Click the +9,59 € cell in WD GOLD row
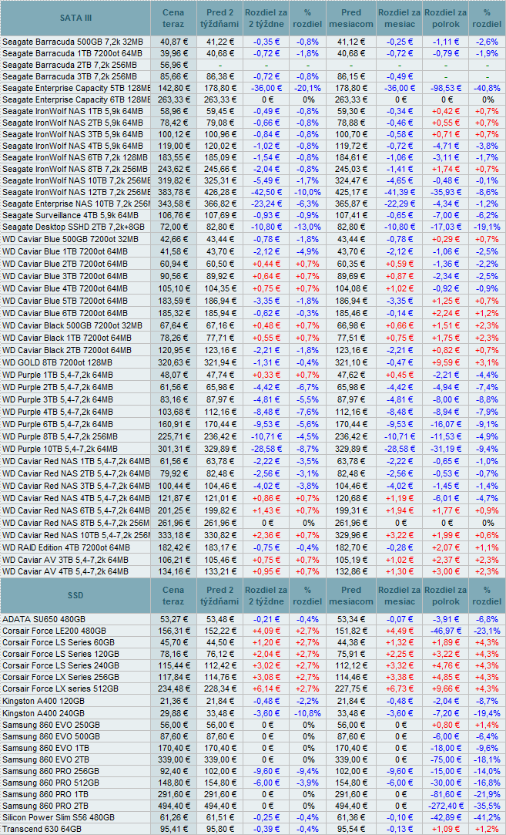The height and width of the screenshot is (835, 506). [445, 362]
